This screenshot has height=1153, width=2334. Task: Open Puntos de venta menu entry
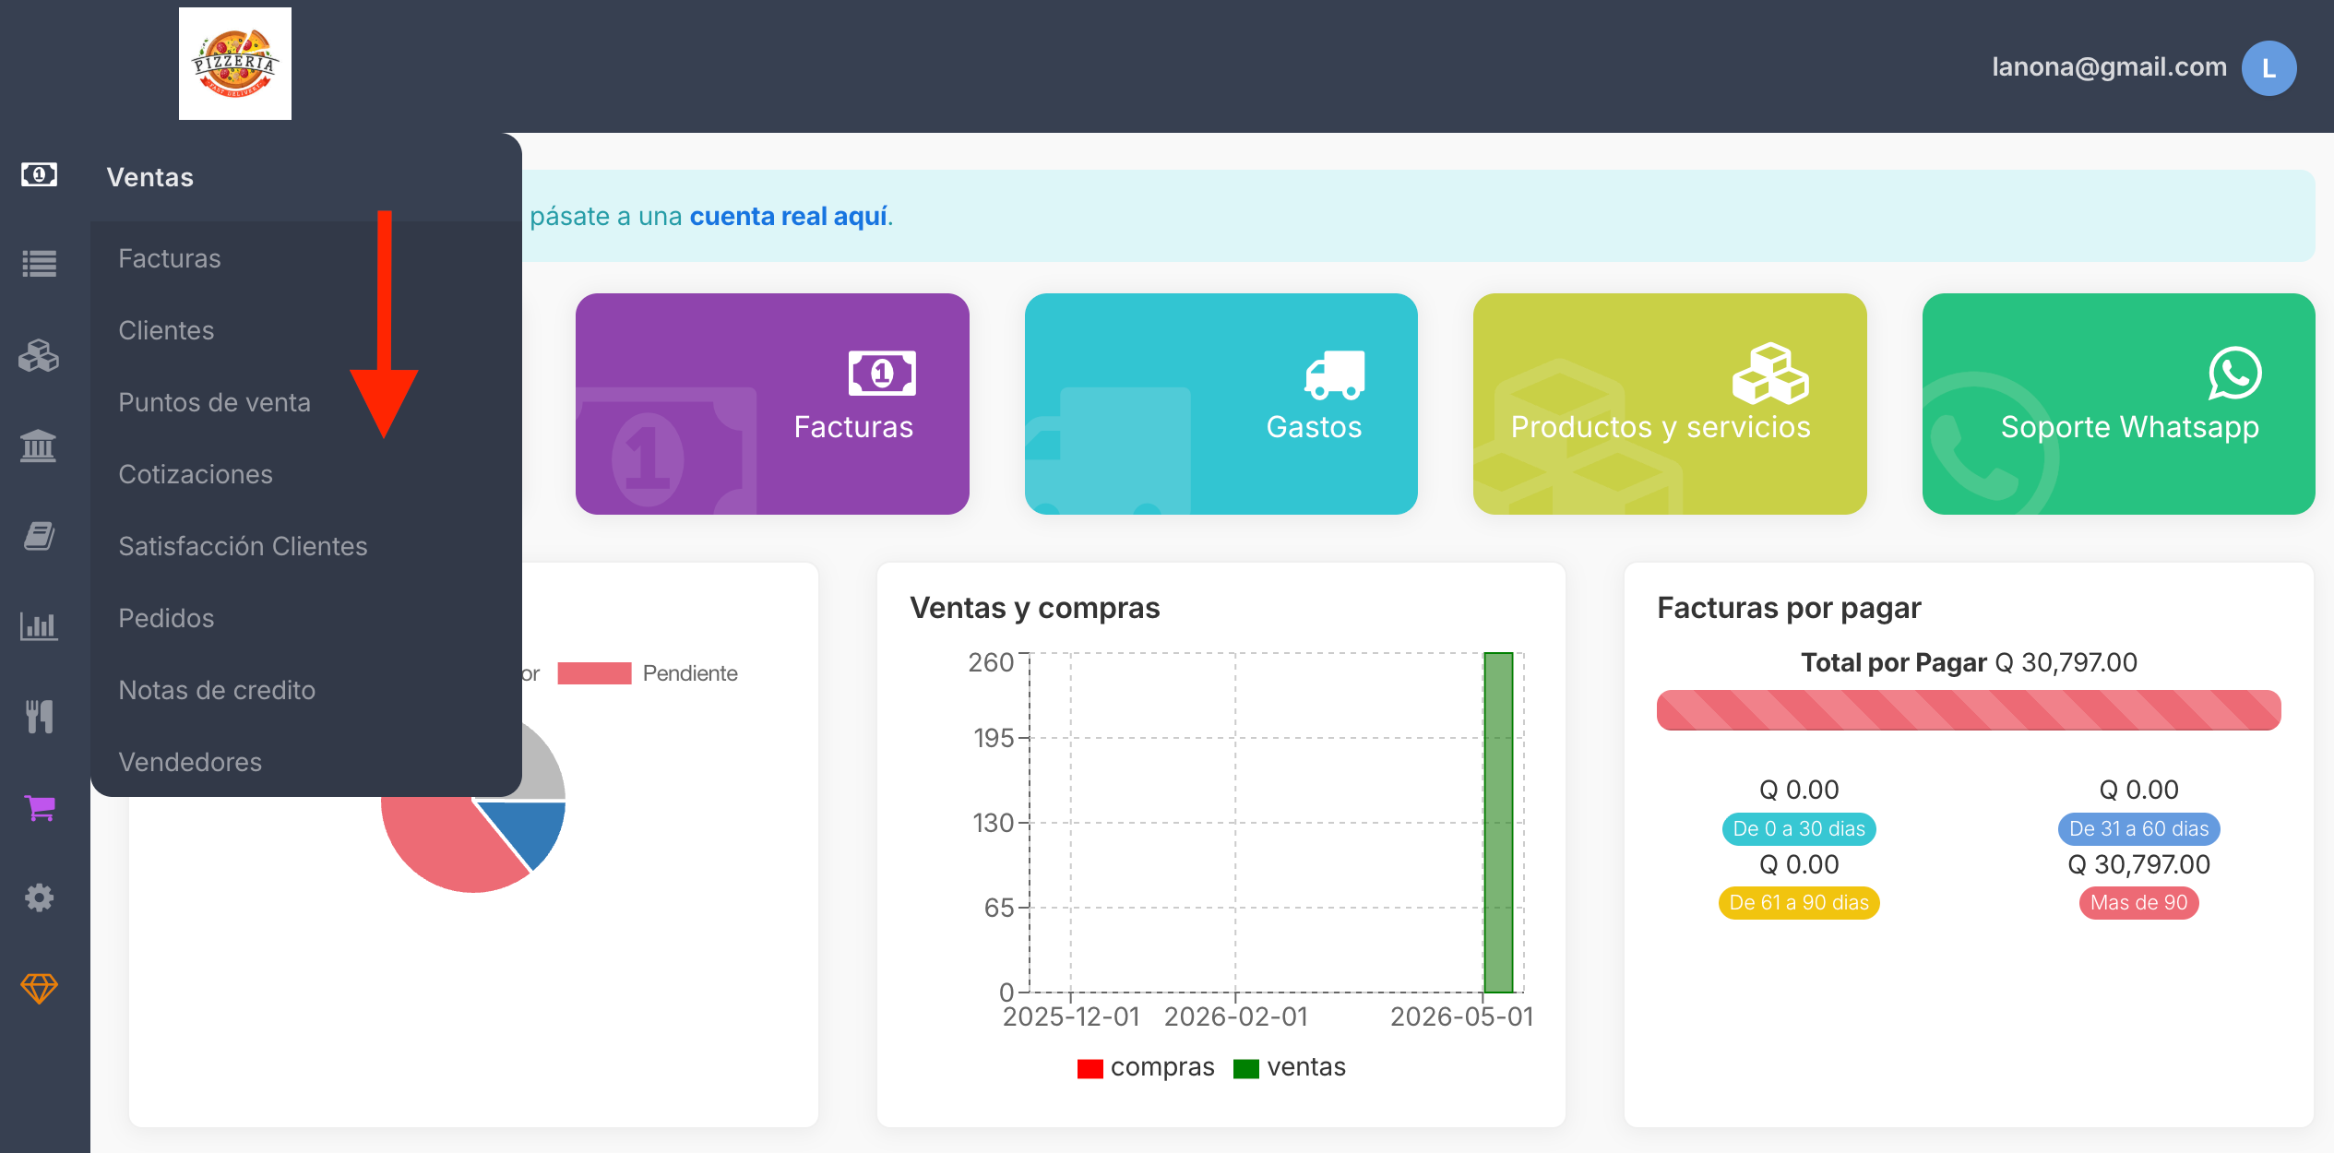[214, 402]
